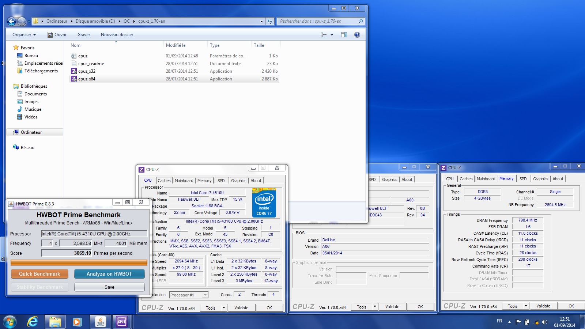The width and height of the screenshot is (585, 329).
Task: Open Memory tab in front CPU-Z
Action: coord(204,181)
